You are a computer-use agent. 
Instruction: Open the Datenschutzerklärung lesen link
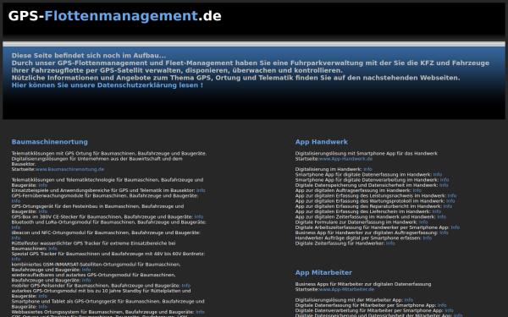[108, 85]
